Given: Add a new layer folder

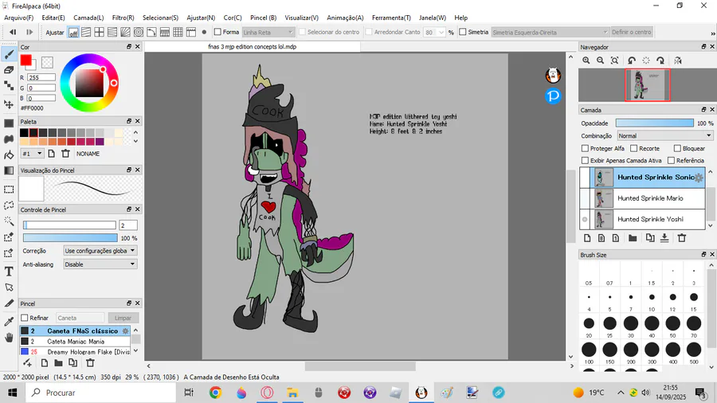Looking at the screenshot, I should 633,238.
